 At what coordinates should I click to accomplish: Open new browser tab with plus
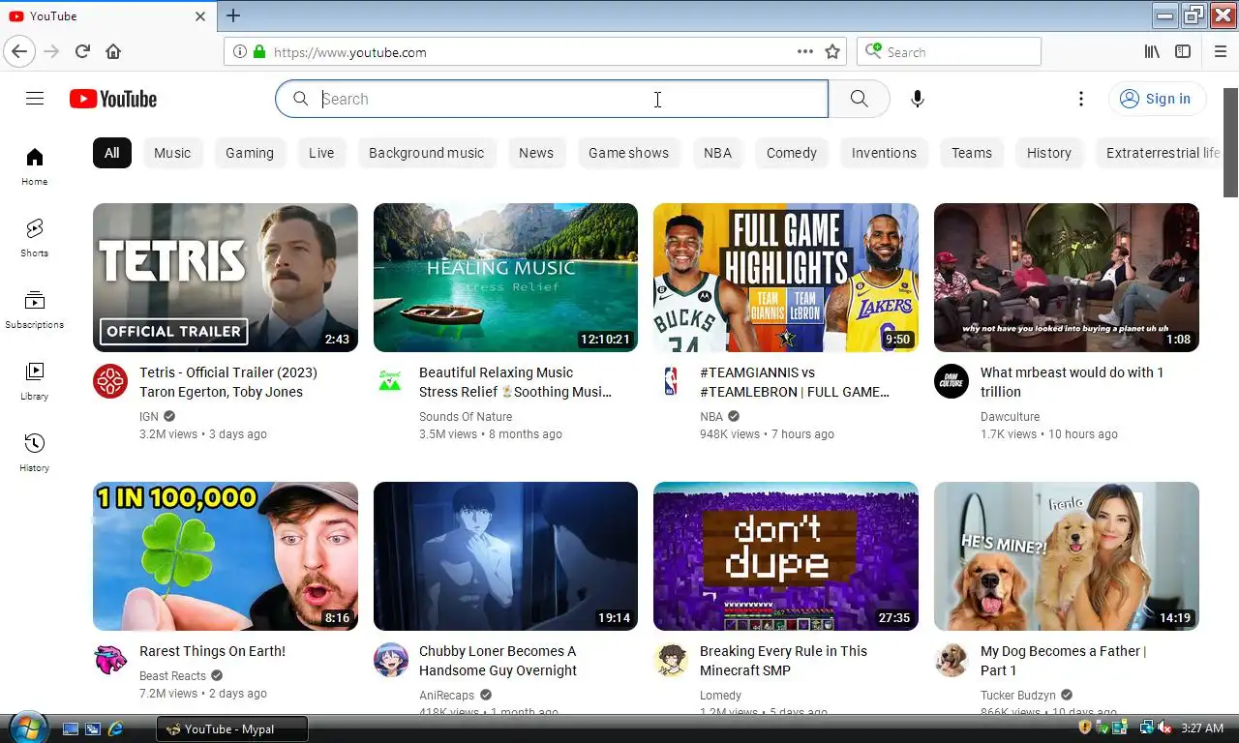tap(233, 15)
